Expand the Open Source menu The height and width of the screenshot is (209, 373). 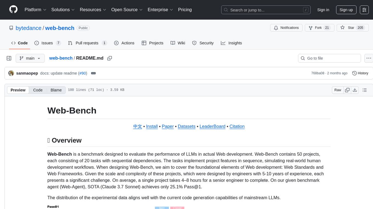127,10
